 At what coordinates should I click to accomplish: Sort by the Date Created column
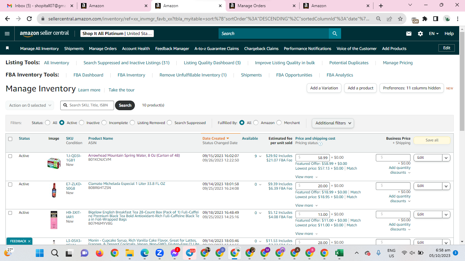click(x=215, y=138)
